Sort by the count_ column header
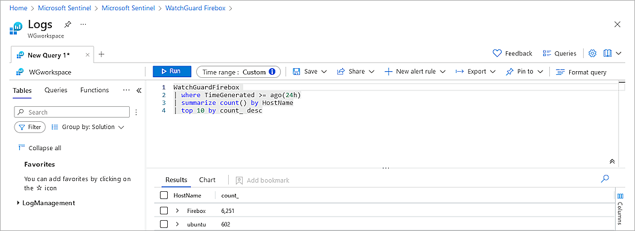The width and height of the screenshot is (635, 231). coord(230,196)
